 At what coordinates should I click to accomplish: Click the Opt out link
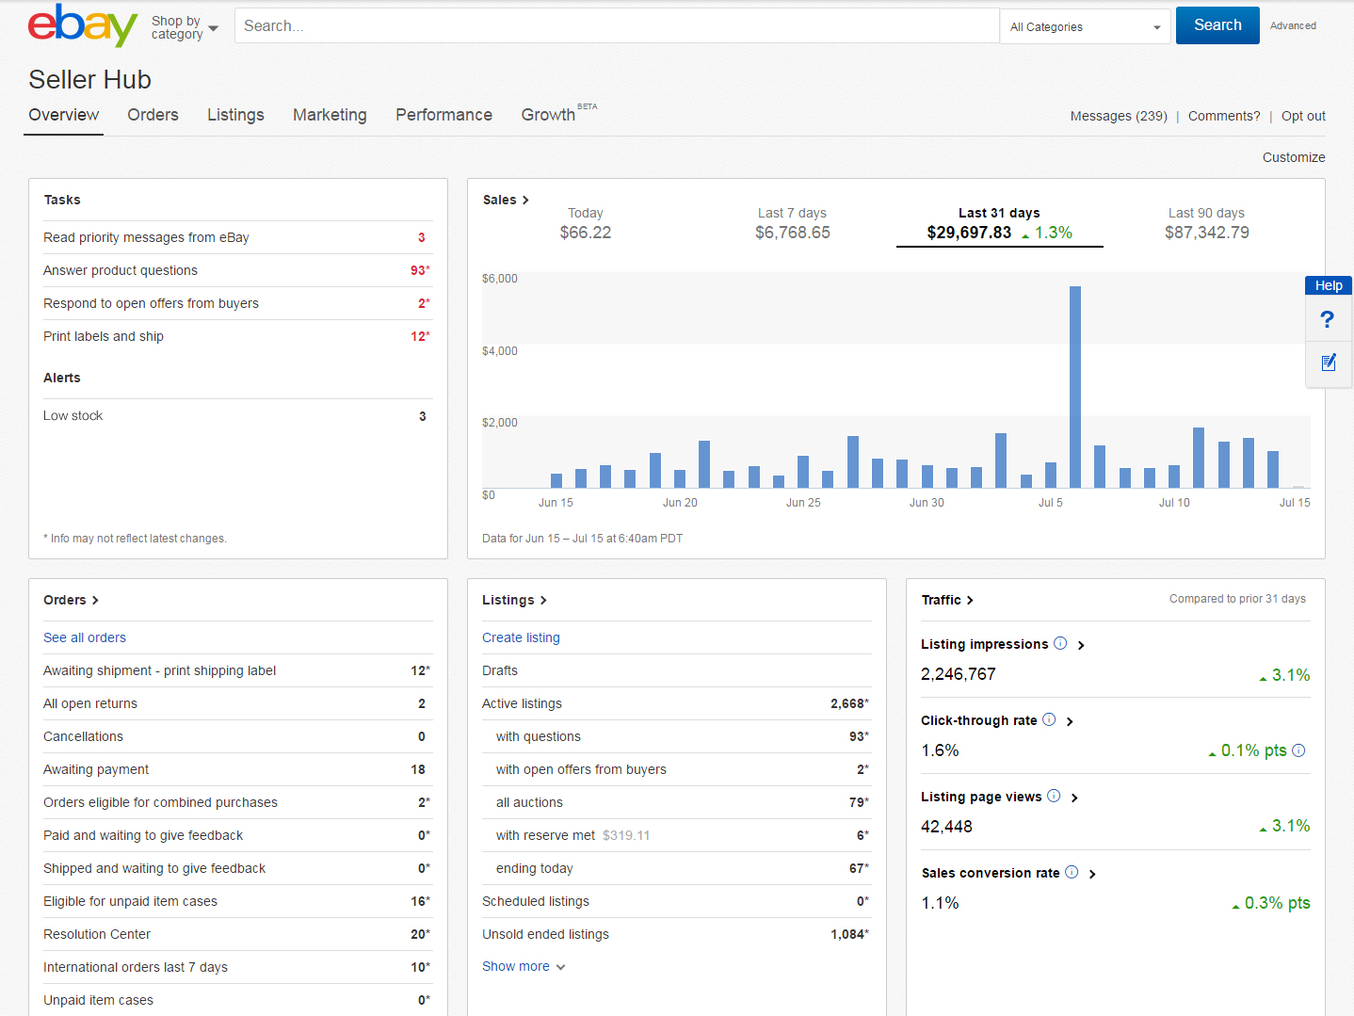(1303, 116)
